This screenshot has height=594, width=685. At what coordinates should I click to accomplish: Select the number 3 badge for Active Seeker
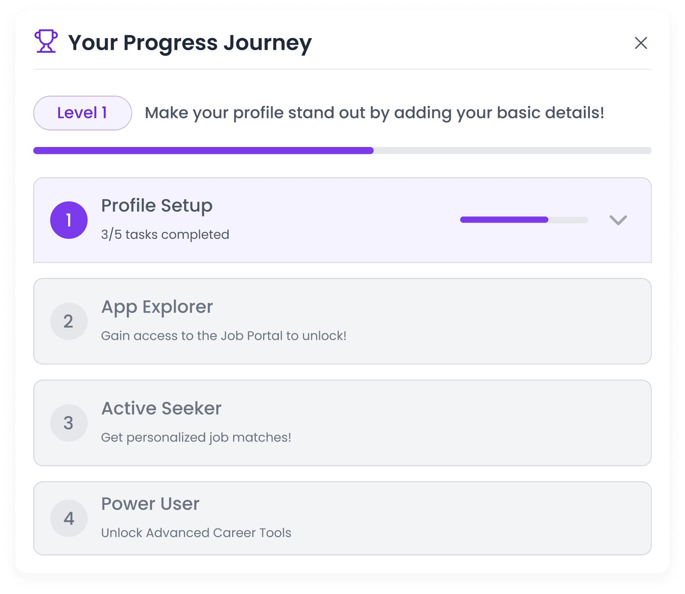69,423
